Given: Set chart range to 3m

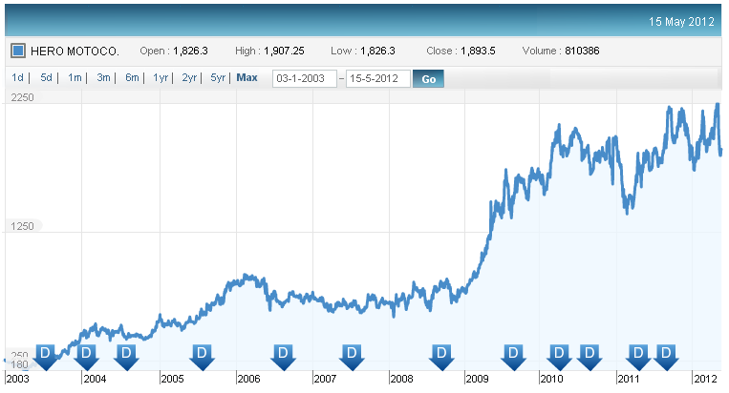Looking at the screenshot, I should tap(103, 78).
